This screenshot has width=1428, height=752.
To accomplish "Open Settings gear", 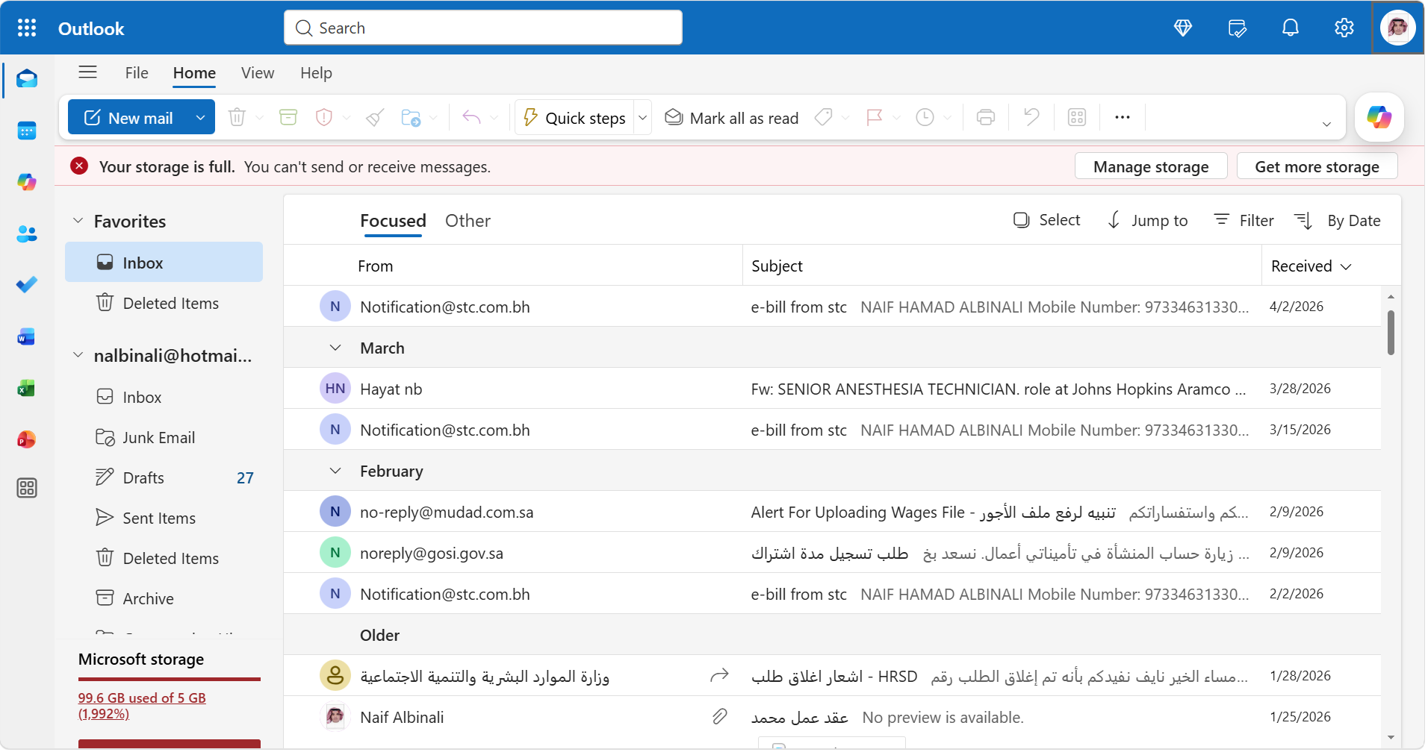I will pyautogui.click(x=1344, y=28).
